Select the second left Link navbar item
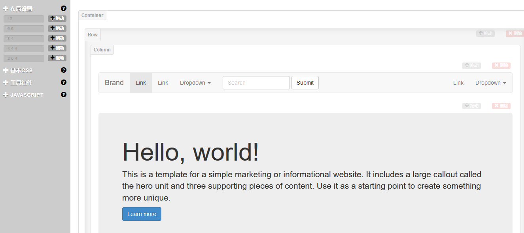This screenshot has width=524, height=233. click(163, 83)
